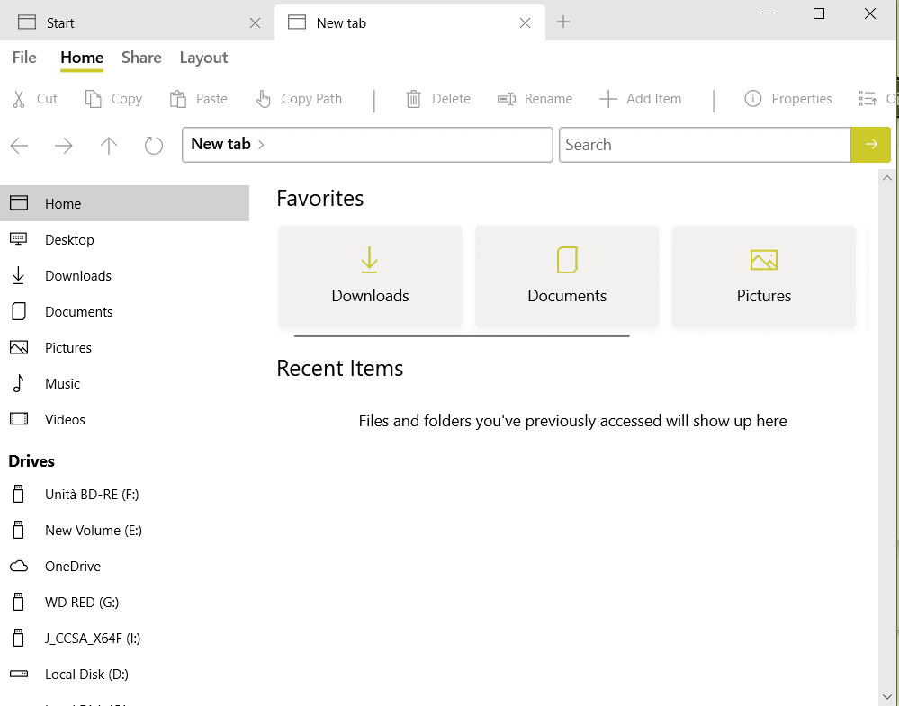
Task: Click the vertical scrollbar up arrow
Action: pos(887,178)
